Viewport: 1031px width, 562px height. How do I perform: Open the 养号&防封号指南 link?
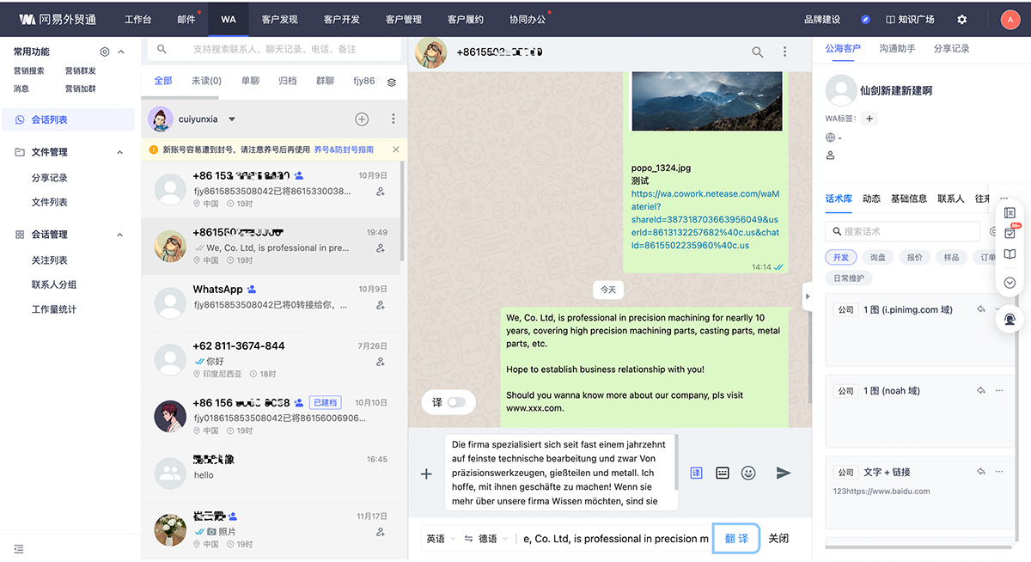click(x=344, y=150)
